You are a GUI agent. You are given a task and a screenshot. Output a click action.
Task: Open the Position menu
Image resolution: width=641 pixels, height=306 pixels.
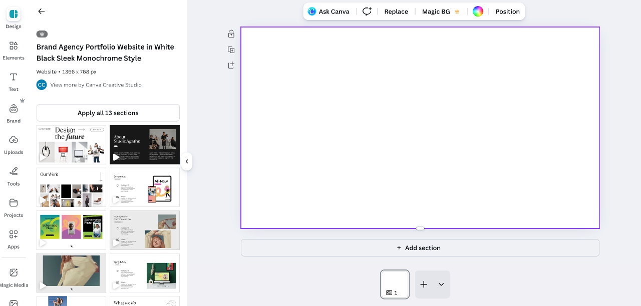click(x=507, y=11)
